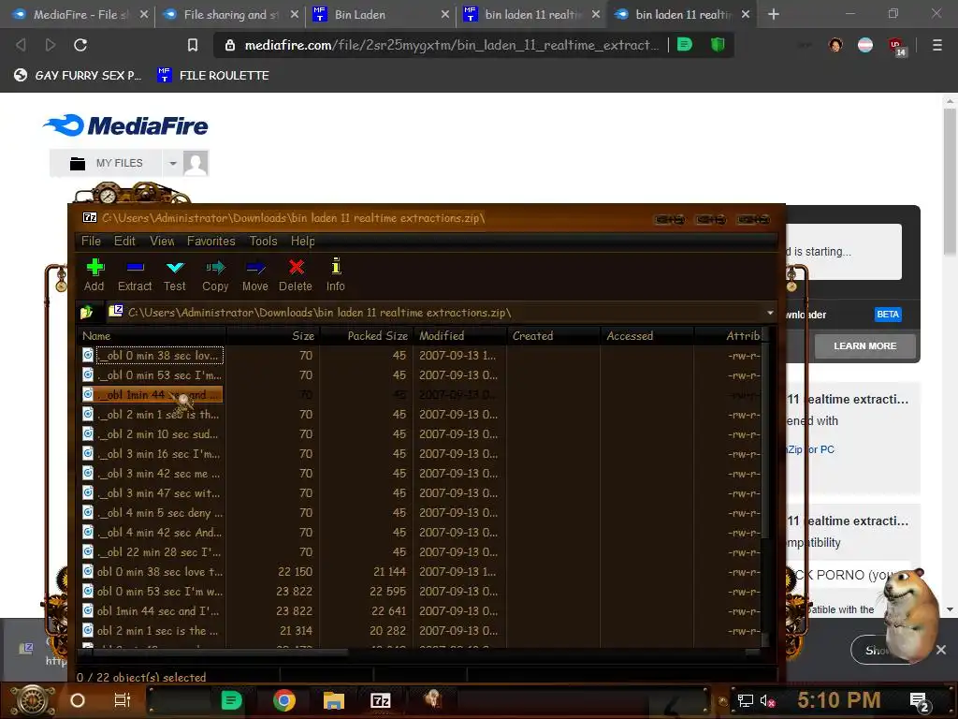The width and height of the screenshot is (958, 719).
Task: Click the Cortana circle on taskbar
Action: coord(78,700)
